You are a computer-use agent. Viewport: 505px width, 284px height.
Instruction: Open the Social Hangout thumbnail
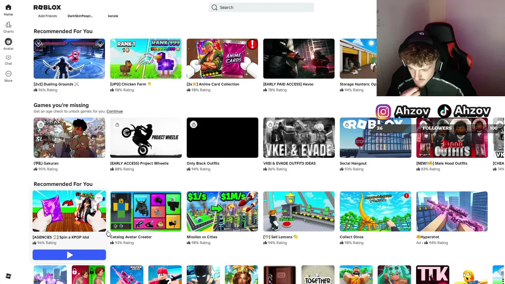tap(375, 138)
